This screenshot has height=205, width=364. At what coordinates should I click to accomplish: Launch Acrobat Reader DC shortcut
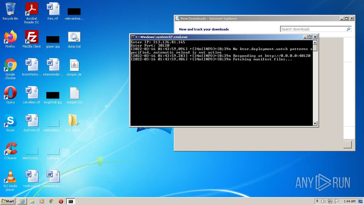tap(32, 13)
